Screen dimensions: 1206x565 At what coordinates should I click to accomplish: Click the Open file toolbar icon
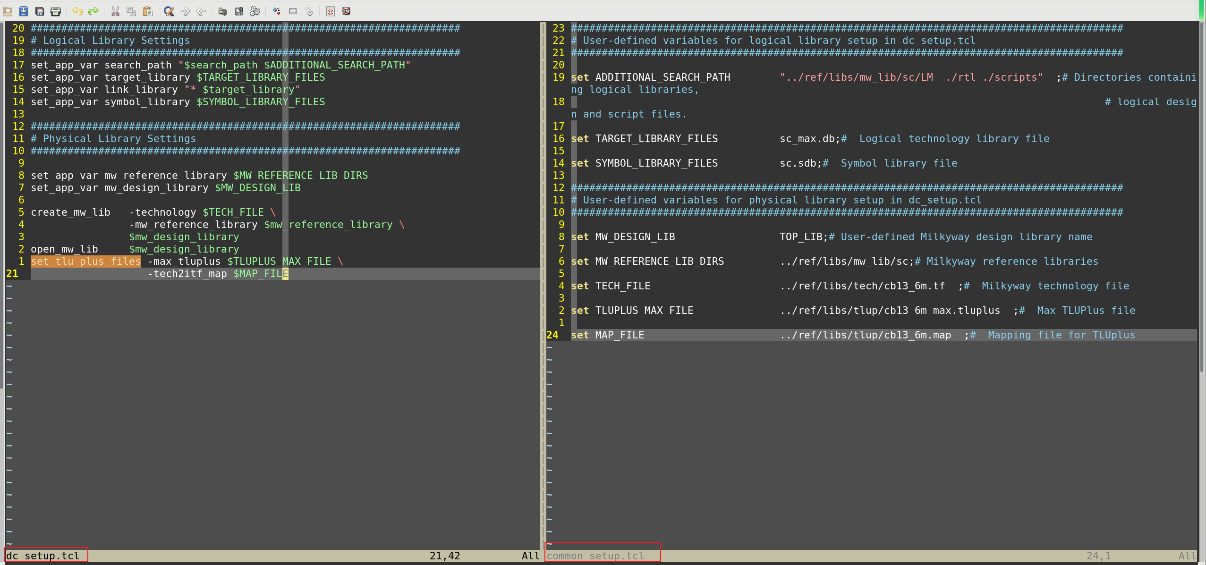(8, 11)
